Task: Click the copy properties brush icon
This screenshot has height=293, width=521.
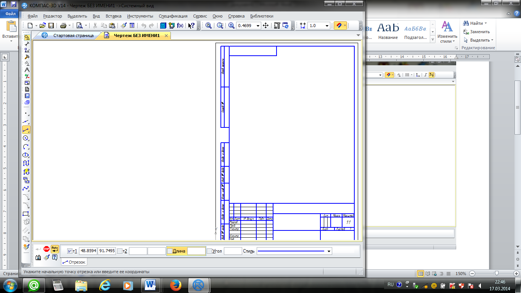Action: pyautogui.click(x=124, y=26)
